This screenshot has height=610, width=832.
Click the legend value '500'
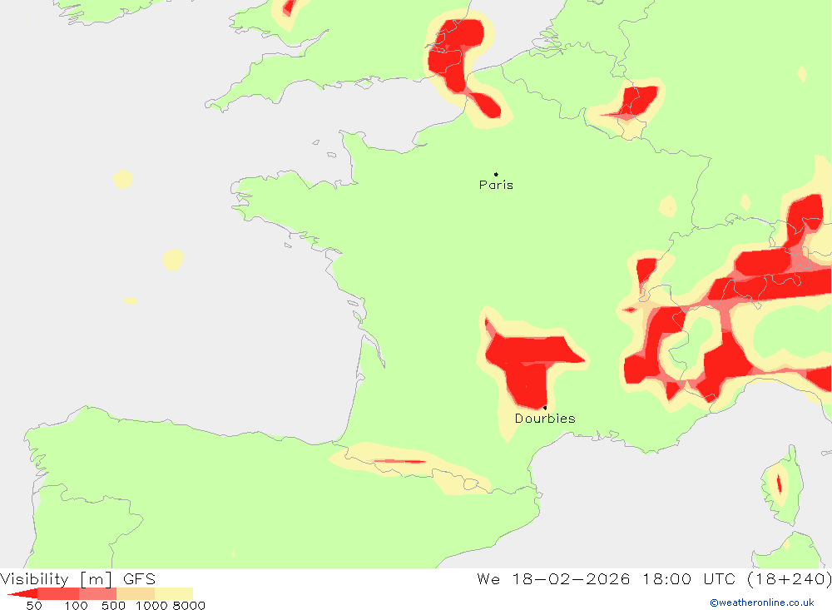pyautogui.click(x=113, y=606)
